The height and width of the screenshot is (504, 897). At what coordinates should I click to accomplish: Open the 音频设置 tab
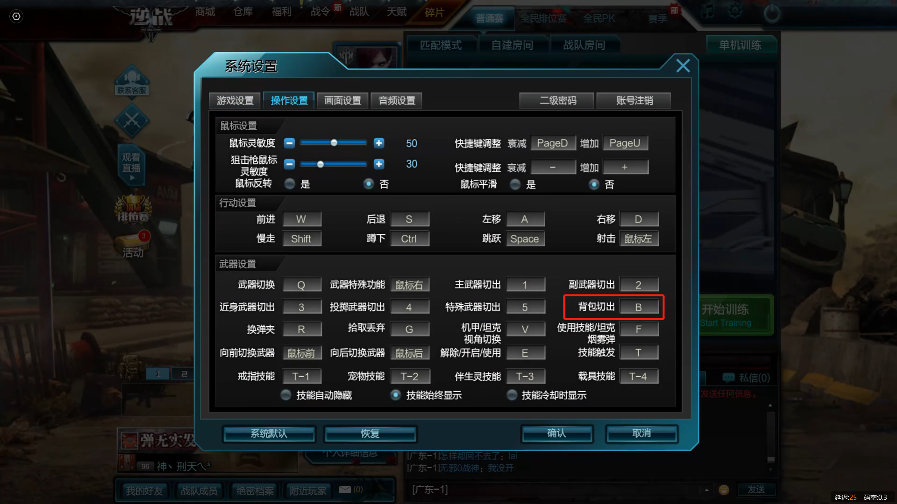[397, 100]
